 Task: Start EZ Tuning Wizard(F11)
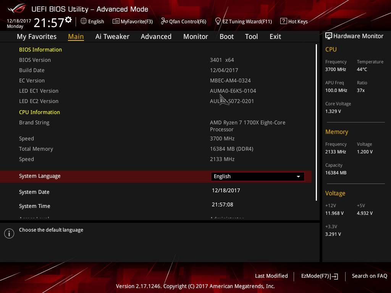[x=243, y=21]
